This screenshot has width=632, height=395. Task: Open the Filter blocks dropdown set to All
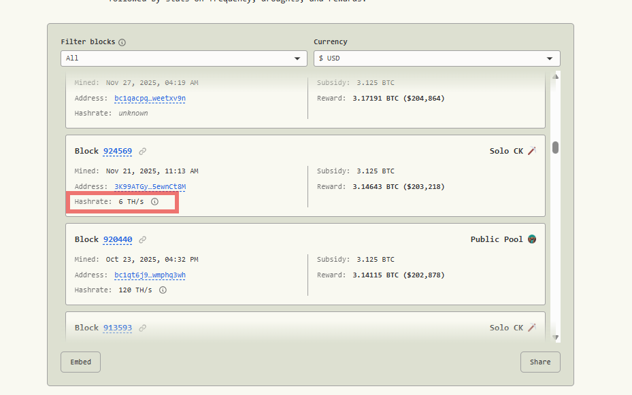tap(184, 58)
